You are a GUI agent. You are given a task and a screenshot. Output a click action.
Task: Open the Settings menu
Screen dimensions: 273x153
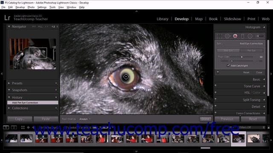click(x=42, y=7)
